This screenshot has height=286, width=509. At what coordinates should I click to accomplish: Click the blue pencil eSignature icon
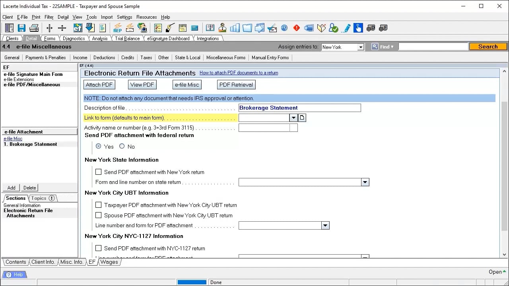point(346,28)
